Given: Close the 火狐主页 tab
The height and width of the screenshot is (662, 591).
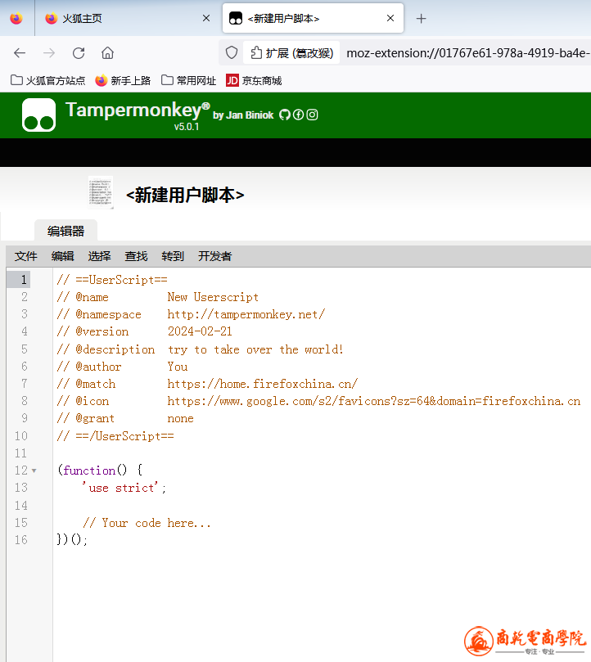Looking at the screenshot, I should click(206, 18).
